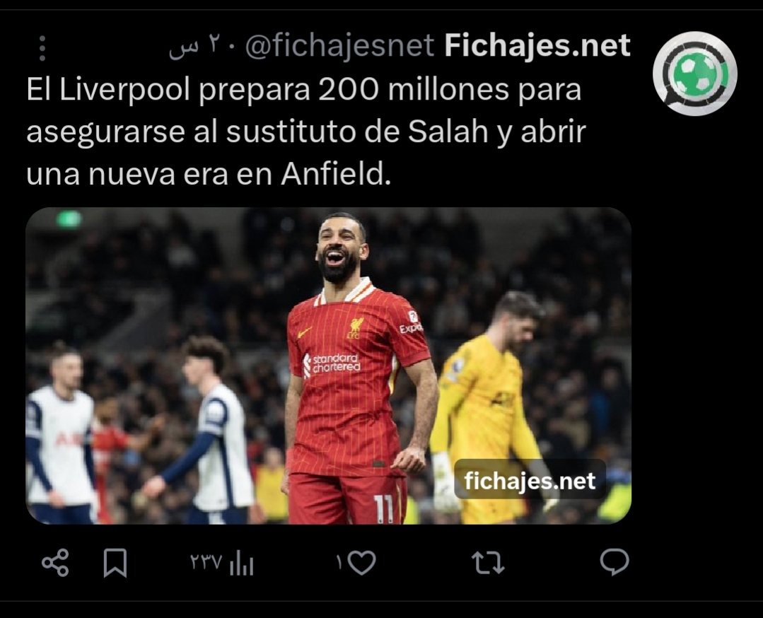
Task: Bookmark this tweet
Action: [115, 563]
